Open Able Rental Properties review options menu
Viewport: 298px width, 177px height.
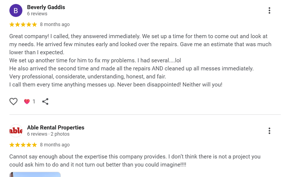(269, 131)
